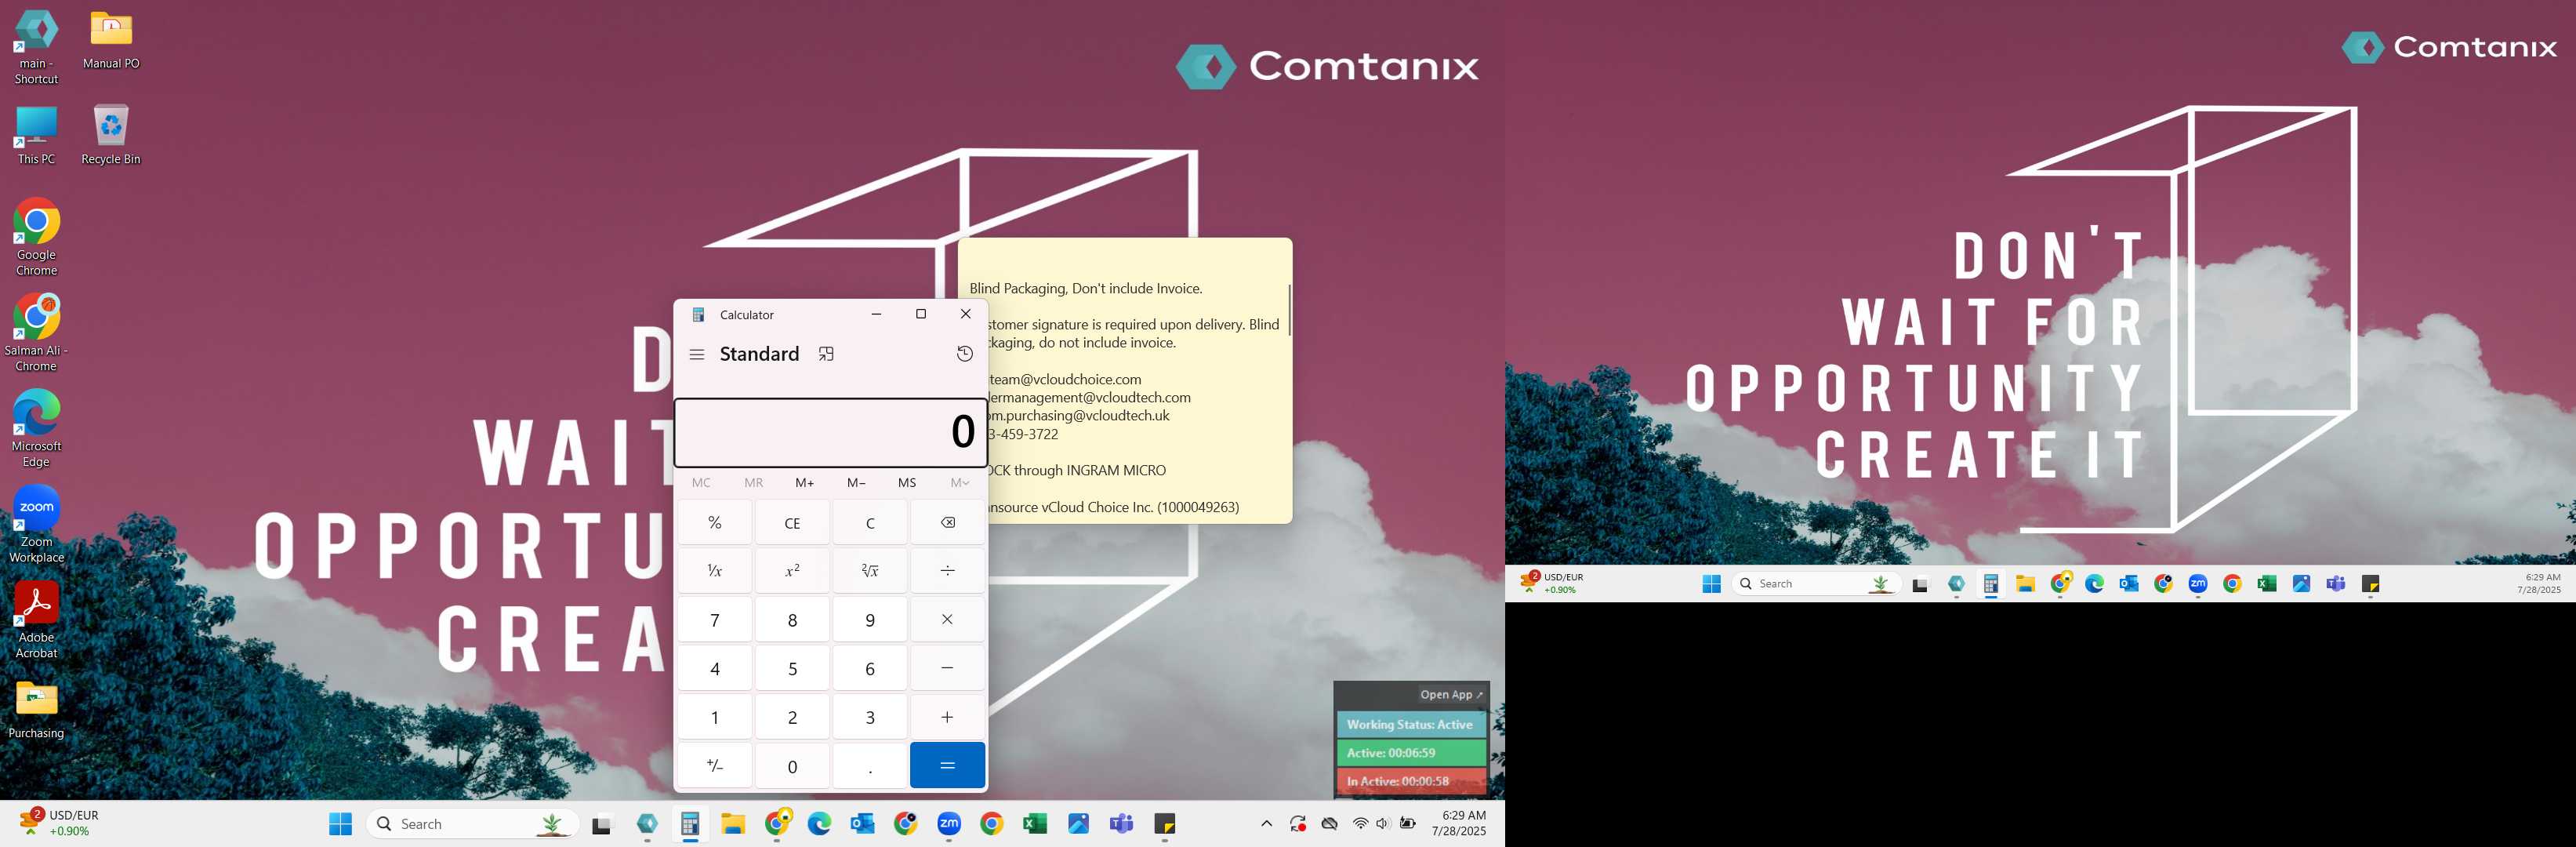Click digit 3 on Calculator keypad
2576x847 pixels.
coord(870,717)
